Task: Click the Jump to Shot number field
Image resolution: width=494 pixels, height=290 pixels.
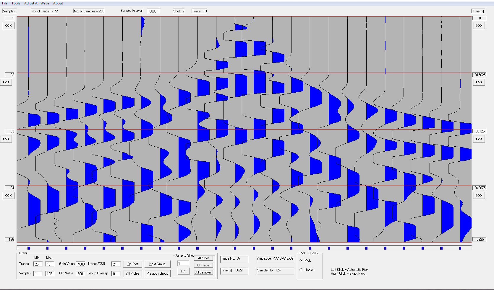Action: click(x=183, y=263)
